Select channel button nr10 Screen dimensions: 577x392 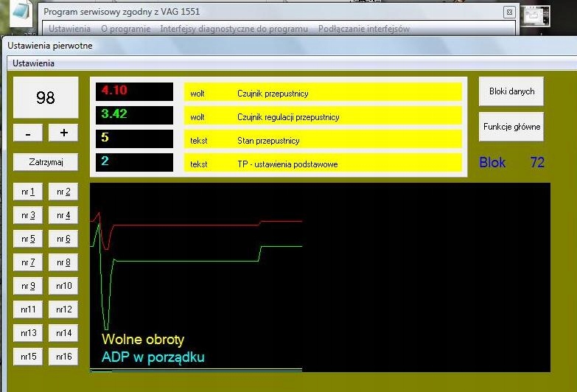[x=63, y=287]
